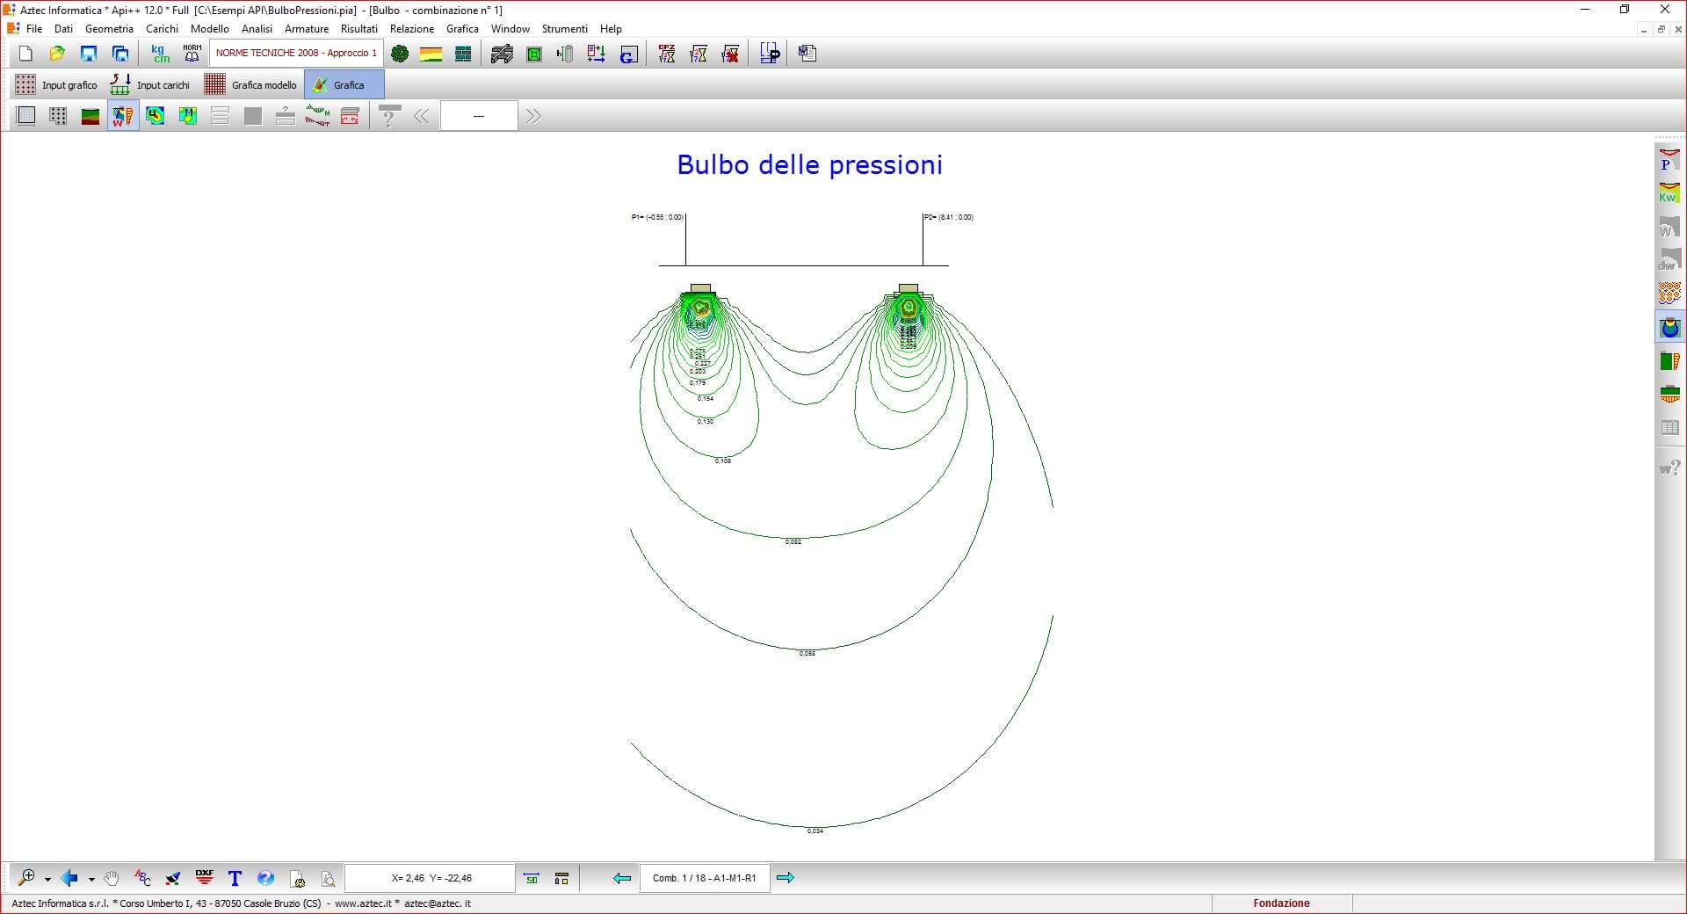Click the kg/cm units icon
The width and height of the screenshot is (1687, 914).
pyautogui.click(x=160, y=54)
